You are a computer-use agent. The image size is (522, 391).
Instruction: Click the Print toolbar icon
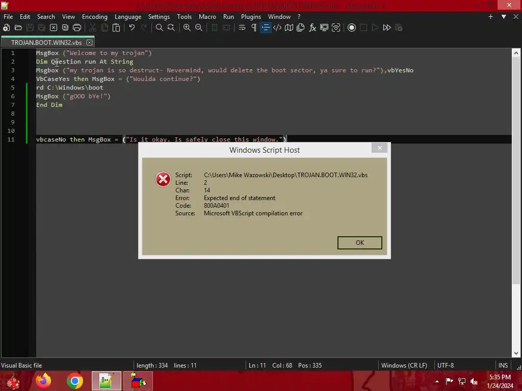[x=77, y=27]
